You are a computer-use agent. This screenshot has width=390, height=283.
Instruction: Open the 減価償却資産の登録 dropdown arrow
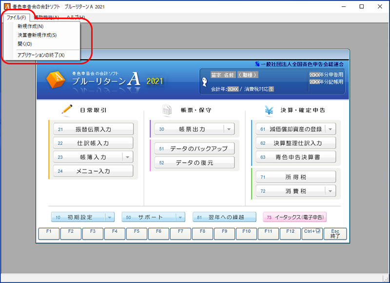click(330, 129)
